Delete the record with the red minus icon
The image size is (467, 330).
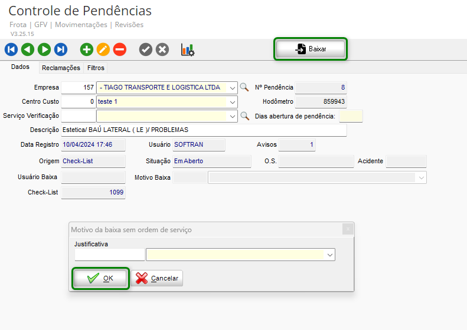120,49
